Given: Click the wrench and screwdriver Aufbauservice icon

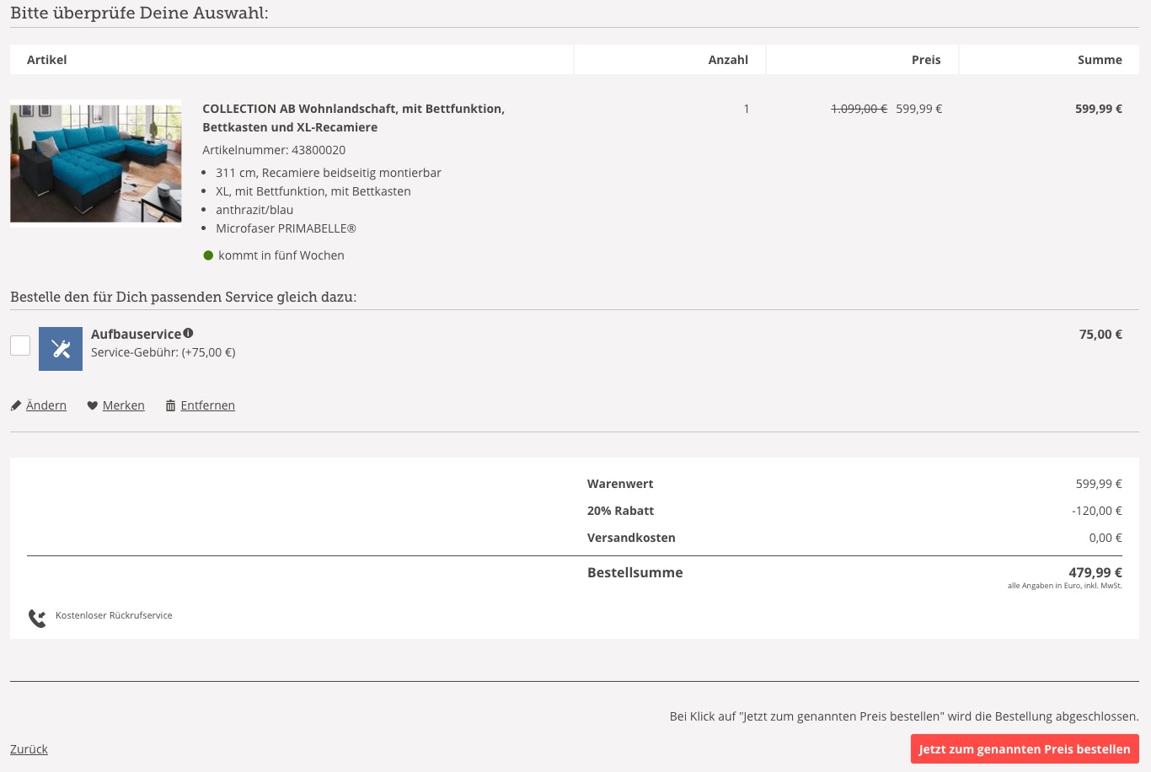Looking at the screenshot, I should tap(61, 349).
